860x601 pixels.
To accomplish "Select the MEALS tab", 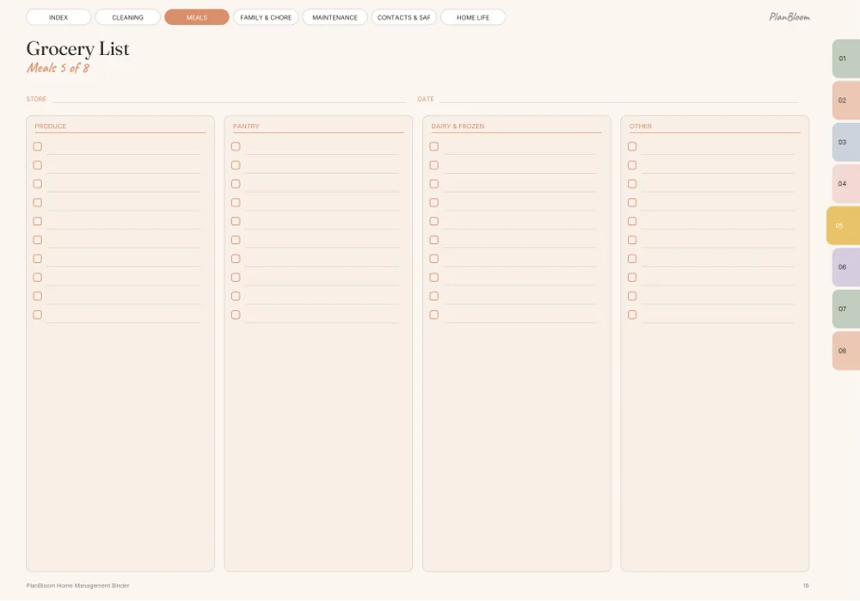I will pyautogui.click(x=197, y=17).
